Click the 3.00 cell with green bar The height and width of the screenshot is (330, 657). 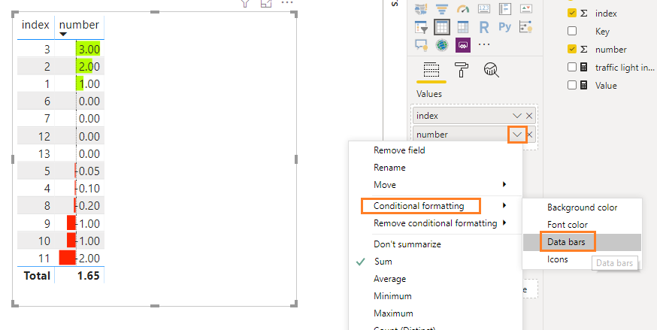80,49
